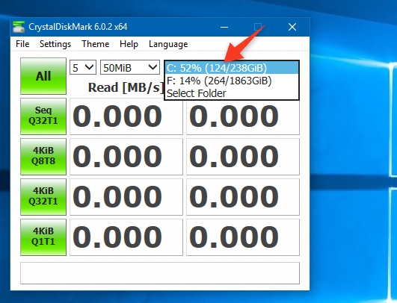397x303 pixels.
Task: Click the 4KiB Q8T8 read result value
Action: [126, 157]
